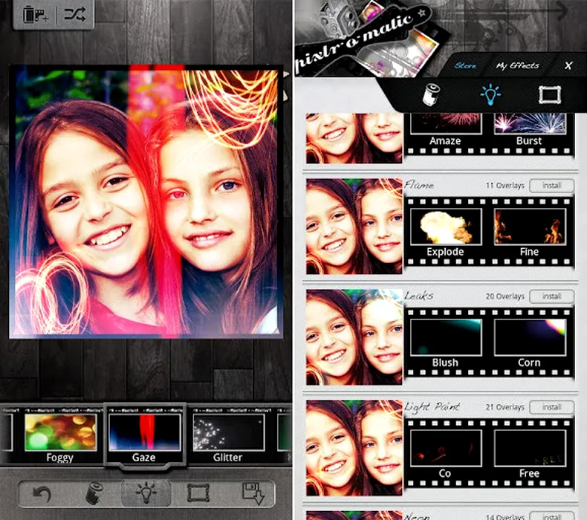Choose the frame border tool in bottom toolbar
The width and height of the screenshot is (587, 520).
(x=198, y=493)
